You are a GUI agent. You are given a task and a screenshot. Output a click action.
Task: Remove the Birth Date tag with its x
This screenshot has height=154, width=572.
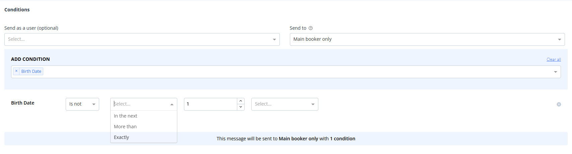point(16,71)
